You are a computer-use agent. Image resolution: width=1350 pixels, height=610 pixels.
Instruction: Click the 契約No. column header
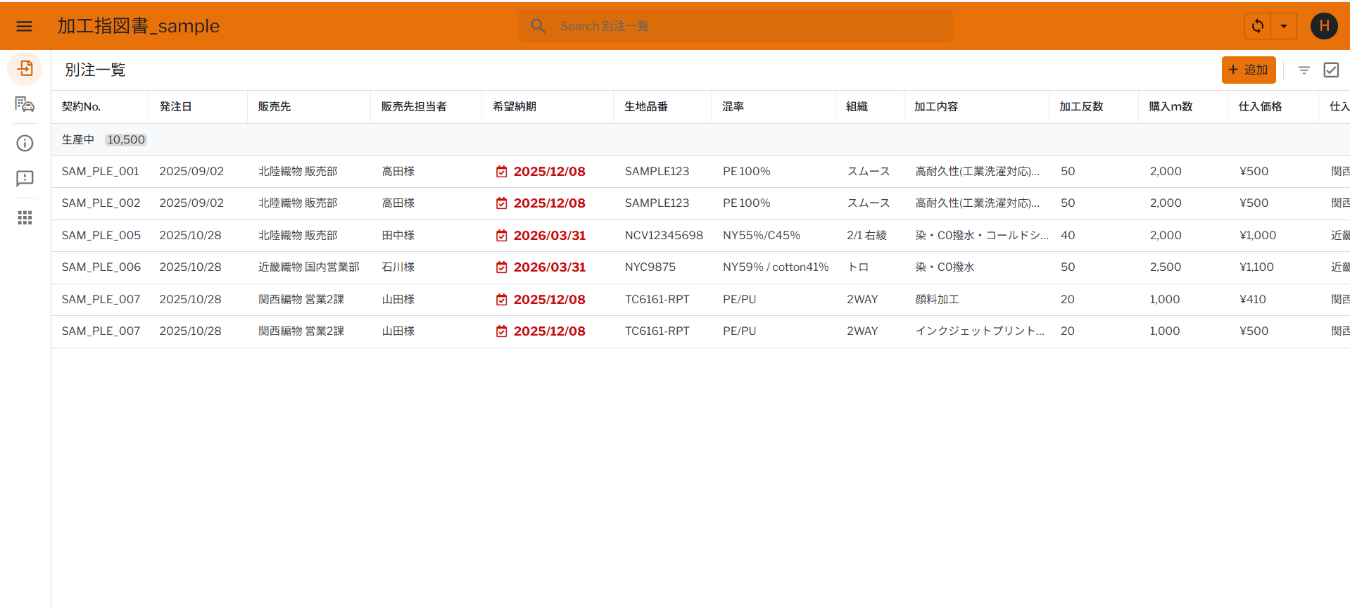click(81, 107)
